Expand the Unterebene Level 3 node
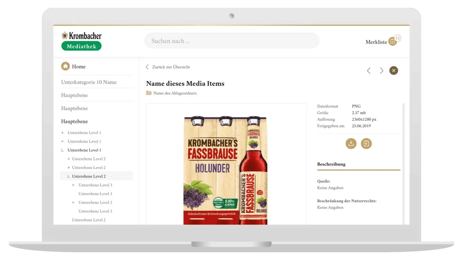Image resolution: width=463 pixels, height=260 pixels. pyautogui.click(x=73, y=185)
